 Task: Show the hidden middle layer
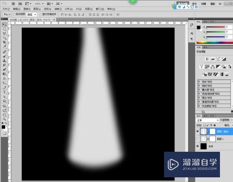pyautogui.click(x=198, y=139)
